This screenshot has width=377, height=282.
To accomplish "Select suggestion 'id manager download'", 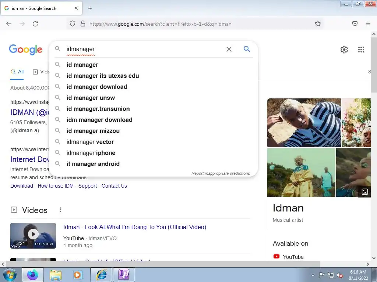I will pos(154,87).
